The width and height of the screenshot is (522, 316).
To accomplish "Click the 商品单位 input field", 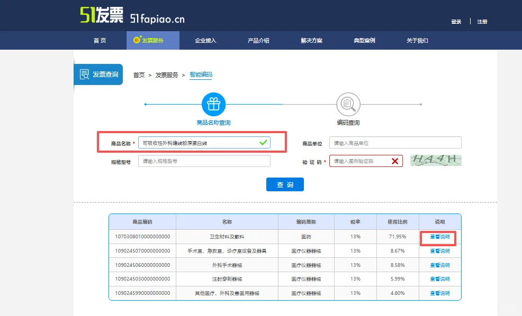I will pos(395,142).
